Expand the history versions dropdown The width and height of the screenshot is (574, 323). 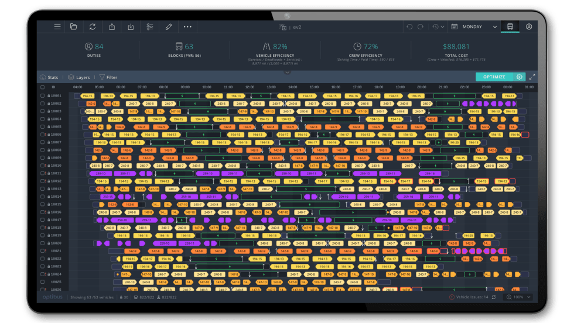coord(437,27)
